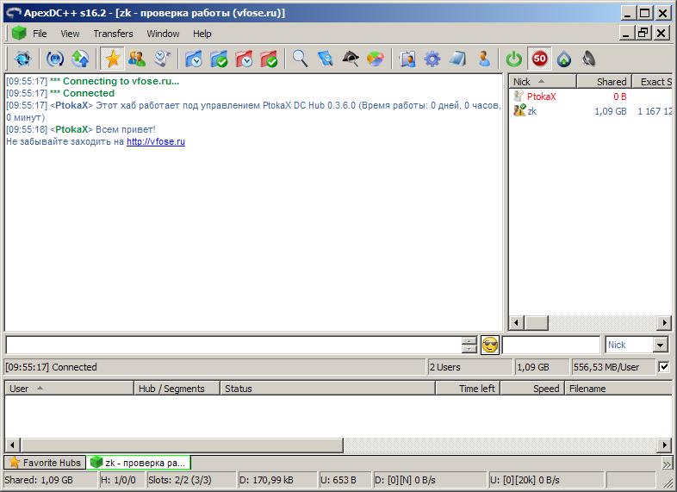Click the speaker sound toolbar icon
Viewport: 677px width, 492px height.
click(589, 59)
